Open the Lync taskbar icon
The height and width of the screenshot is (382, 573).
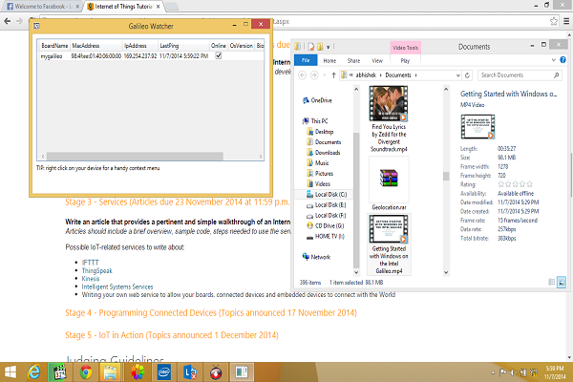tap(190, 372)
